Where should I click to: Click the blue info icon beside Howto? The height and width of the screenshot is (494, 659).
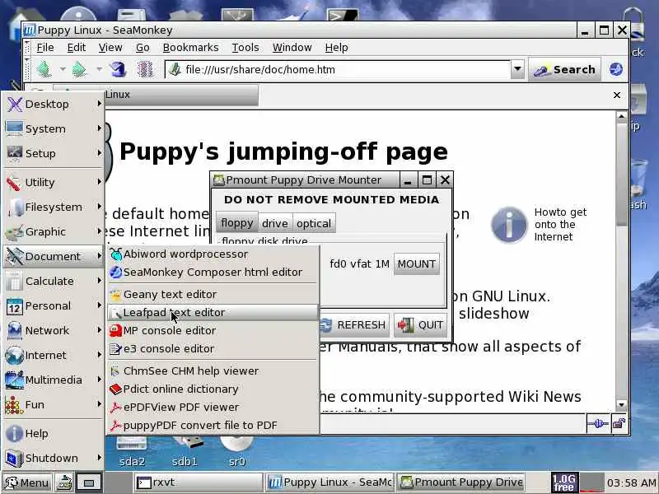tap(509, 224)
